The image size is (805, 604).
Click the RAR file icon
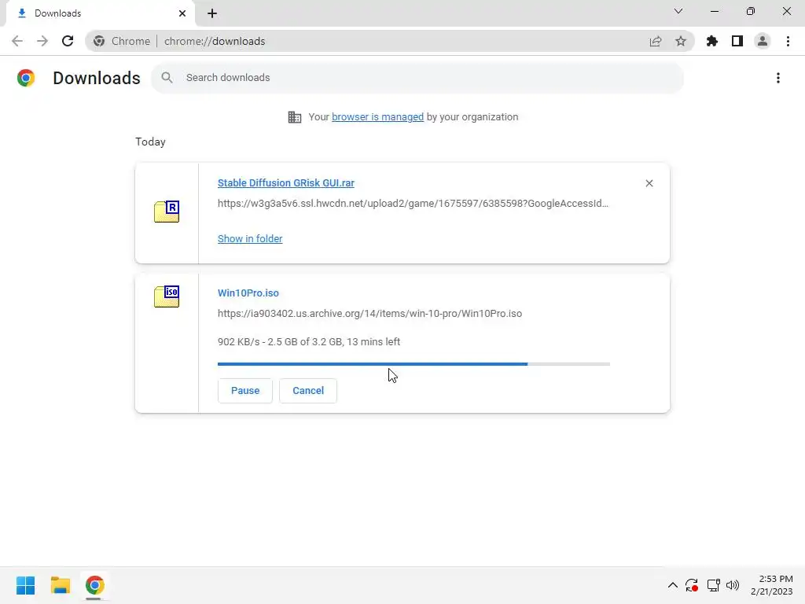pos(167,211)
